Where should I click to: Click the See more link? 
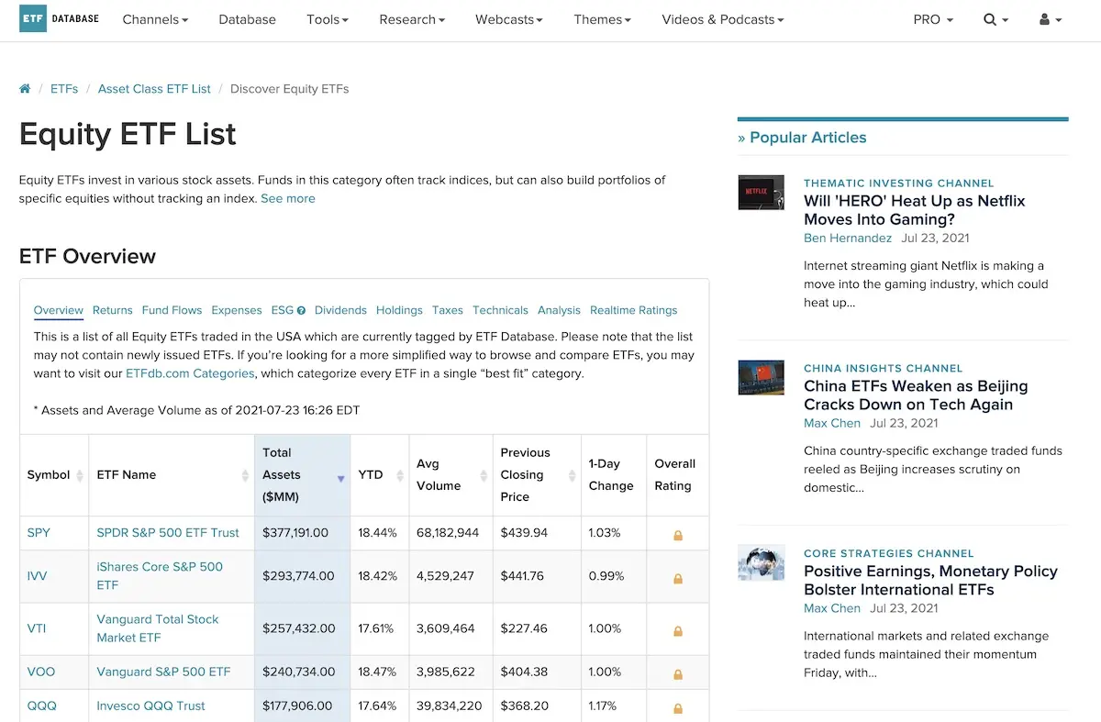[x=288, y=198]
